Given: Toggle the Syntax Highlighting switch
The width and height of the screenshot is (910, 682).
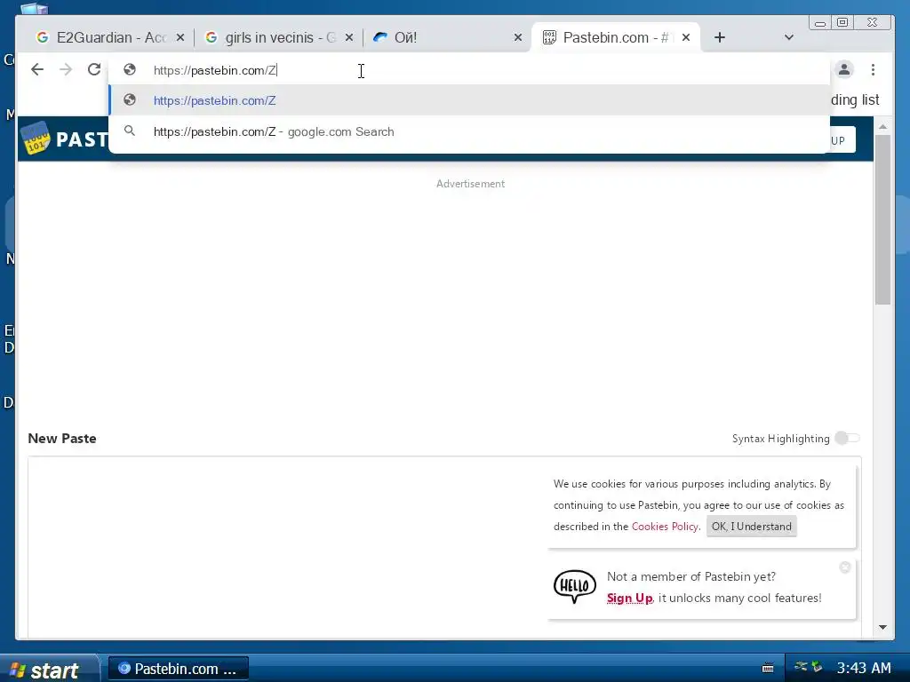Looking at the screenshot, I should pos(847,438).
